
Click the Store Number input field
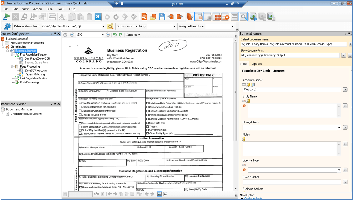tap(292, 182)
